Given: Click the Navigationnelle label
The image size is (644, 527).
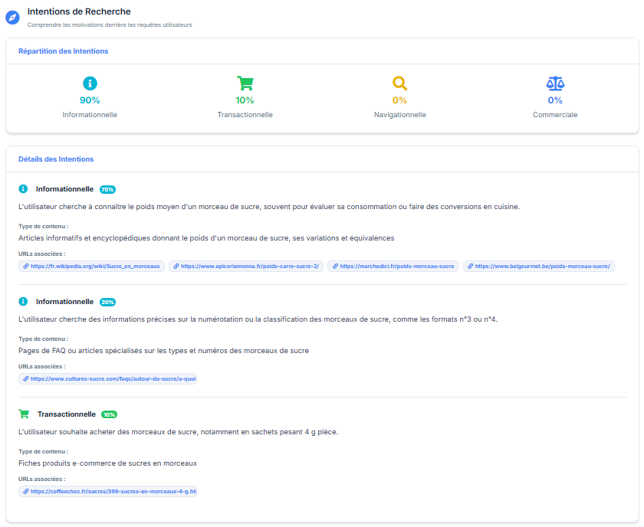Looking at the screenshot, I should (x=399, y=115).
